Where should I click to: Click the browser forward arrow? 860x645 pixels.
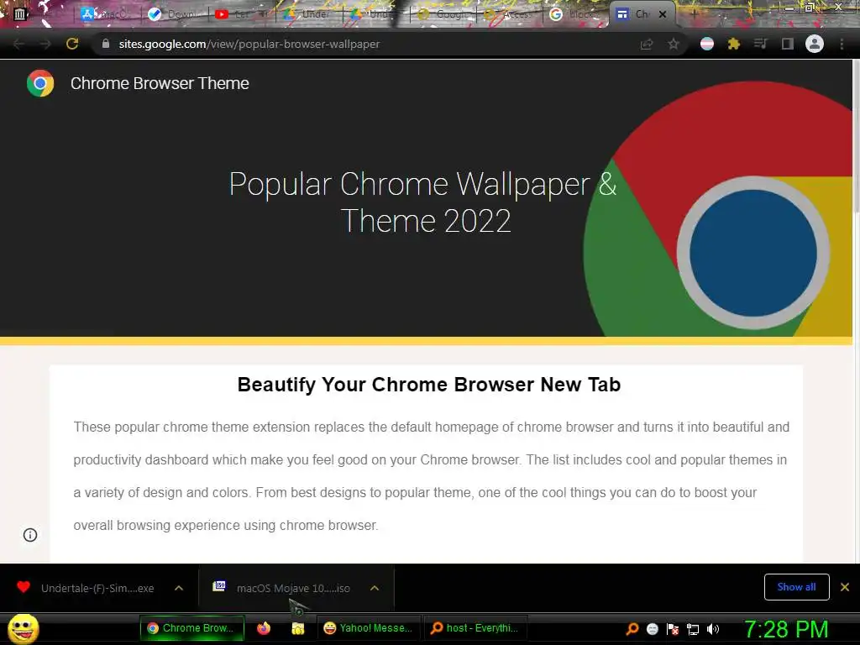45,44
